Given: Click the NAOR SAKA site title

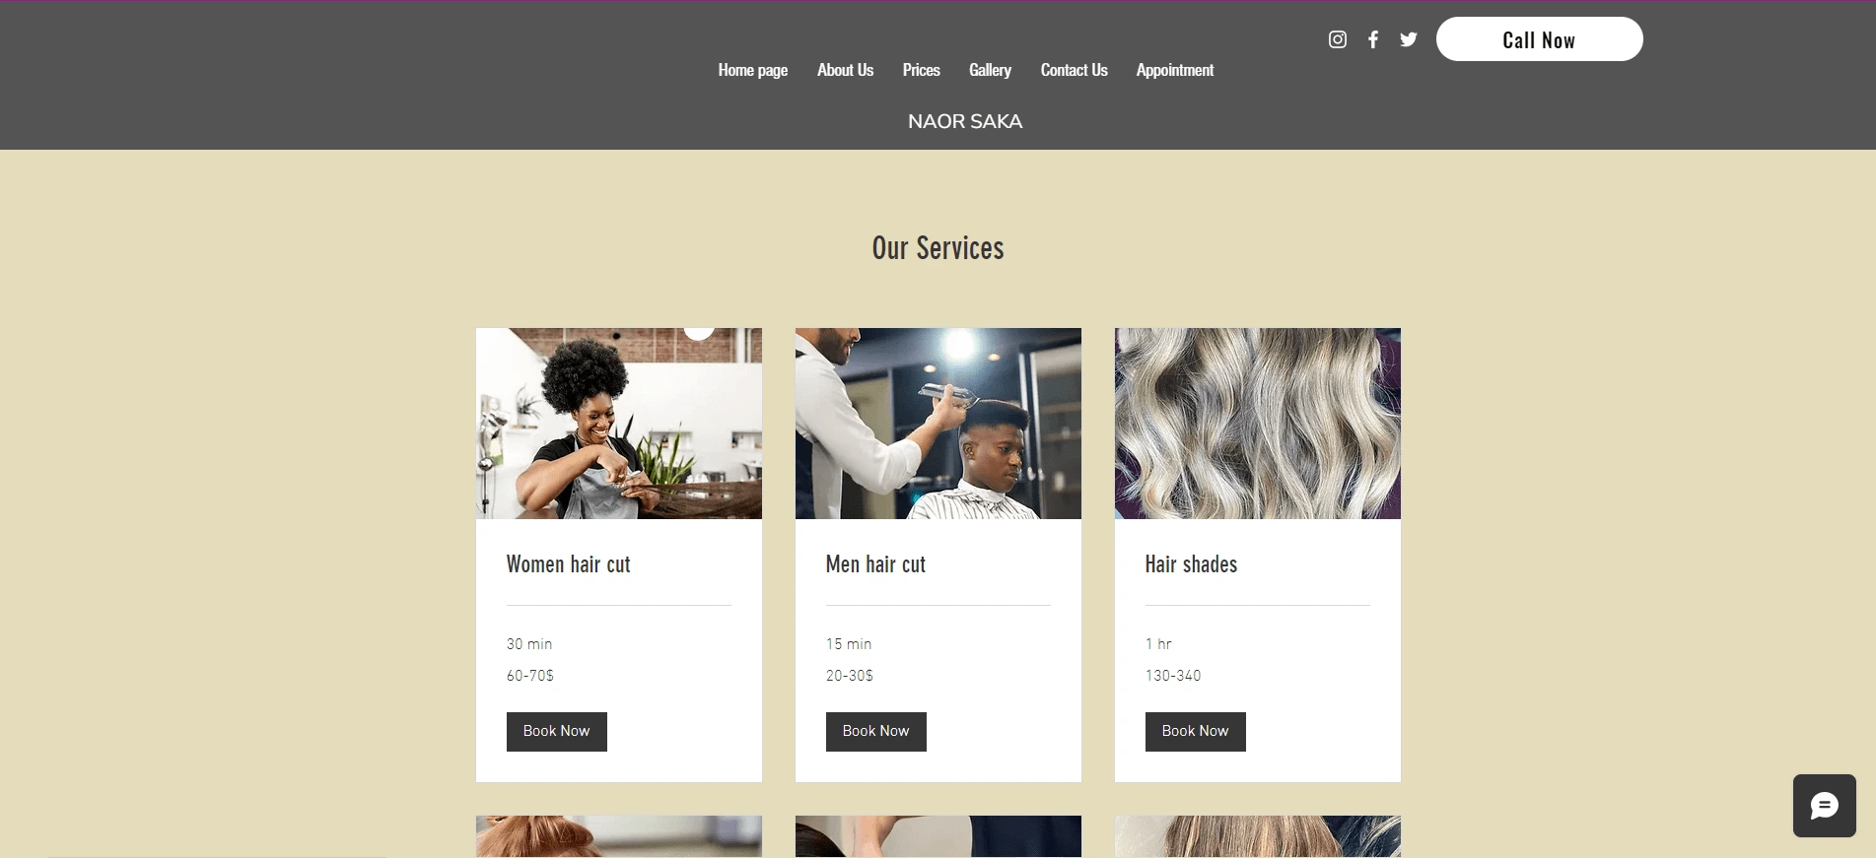Looking at the screenshot, I should click(965, 121).
